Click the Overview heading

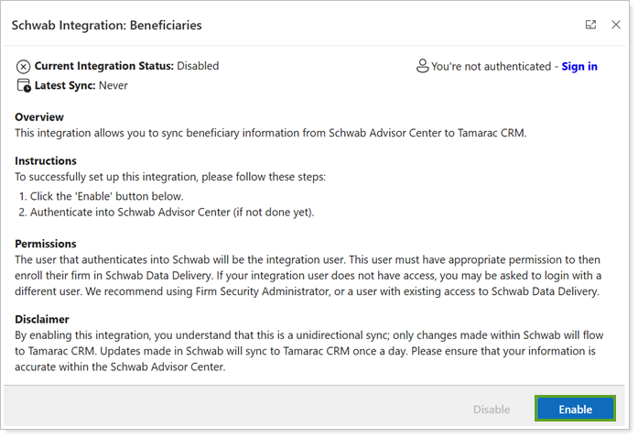click(x=39, y=117)
